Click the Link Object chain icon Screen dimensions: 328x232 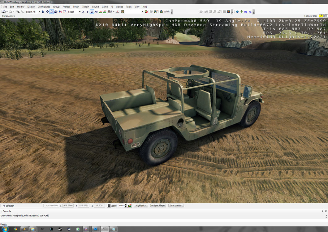18,12
